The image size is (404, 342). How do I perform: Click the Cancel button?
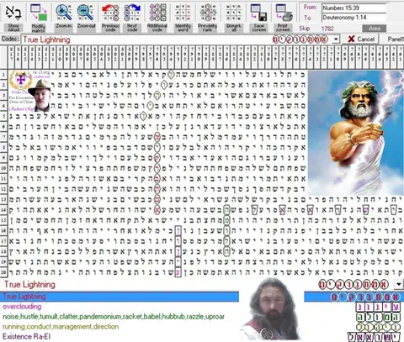[x=361, y=39]
